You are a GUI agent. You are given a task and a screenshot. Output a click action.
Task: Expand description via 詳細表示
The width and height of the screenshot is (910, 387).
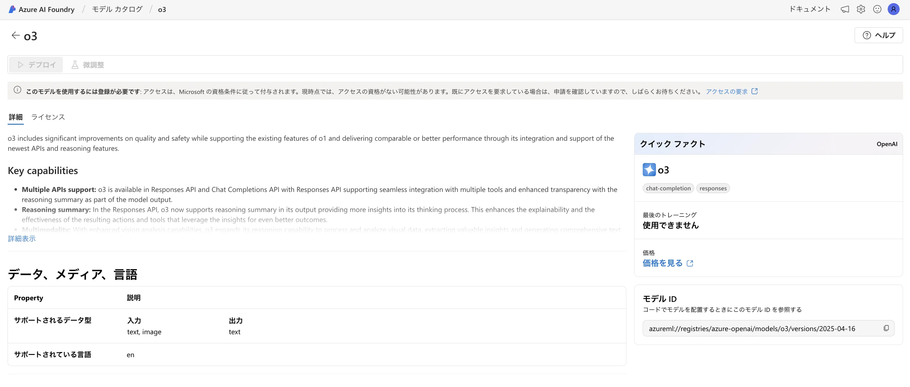[22, 238]
